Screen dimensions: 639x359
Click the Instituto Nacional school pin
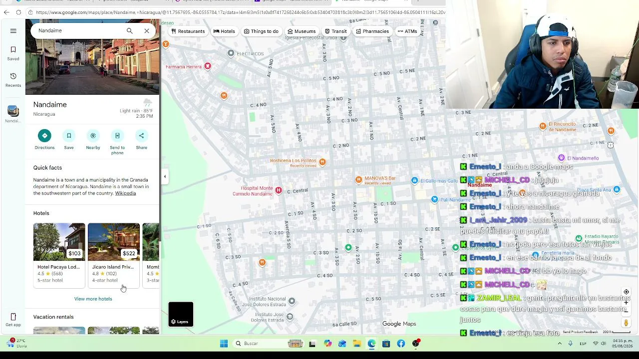tap(292, 301)
